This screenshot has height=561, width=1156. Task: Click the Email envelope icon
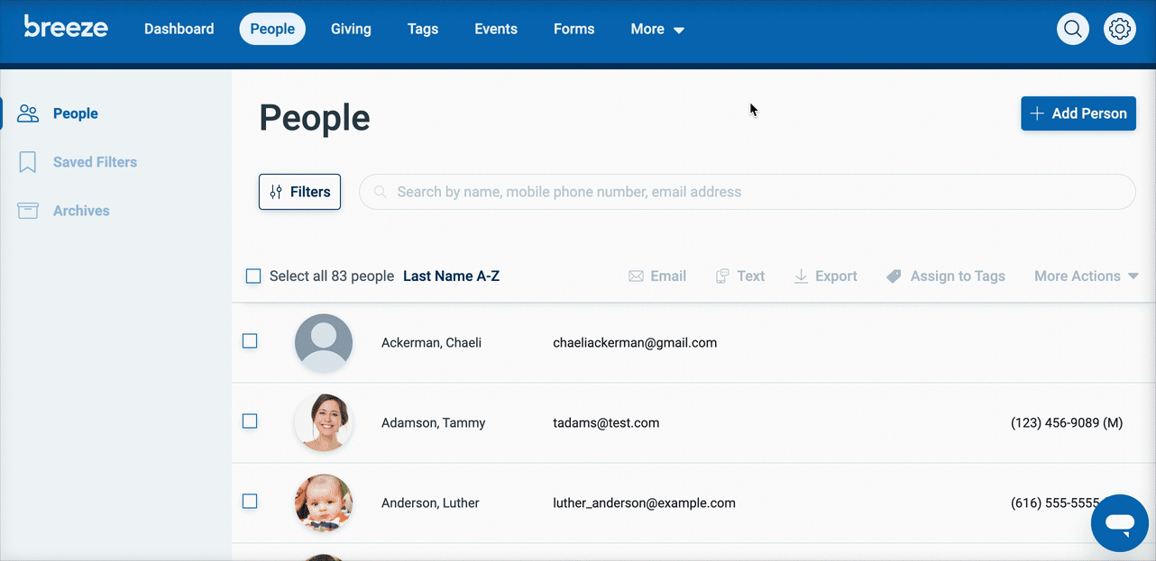[636, 276]
